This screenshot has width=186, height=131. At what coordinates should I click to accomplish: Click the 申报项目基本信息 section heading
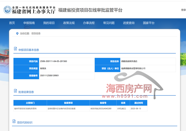pos(29,50)
